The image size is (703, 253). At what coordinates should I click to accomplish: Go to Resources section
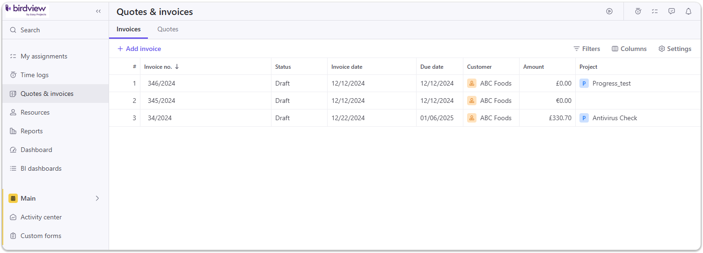[x=55, y=112]
